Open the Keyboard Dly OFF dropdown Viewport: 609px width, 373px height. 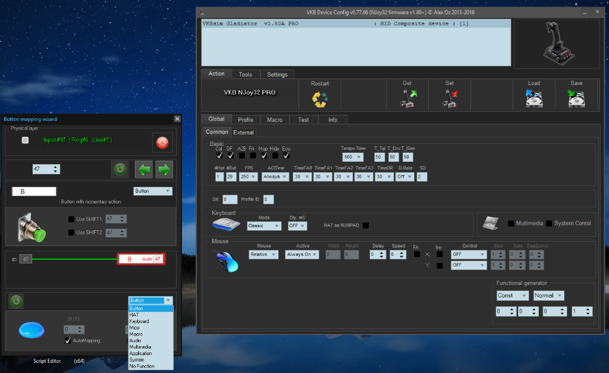coord(297,225)
